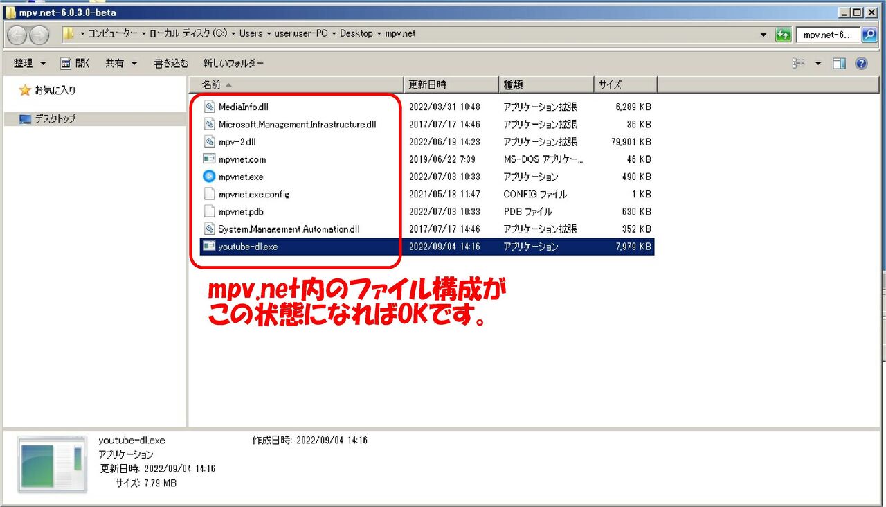The image size is (886, 507).
Task: Select the mpvnet.exe application icon
Action: pyautogui.click(x=209, y=177)
